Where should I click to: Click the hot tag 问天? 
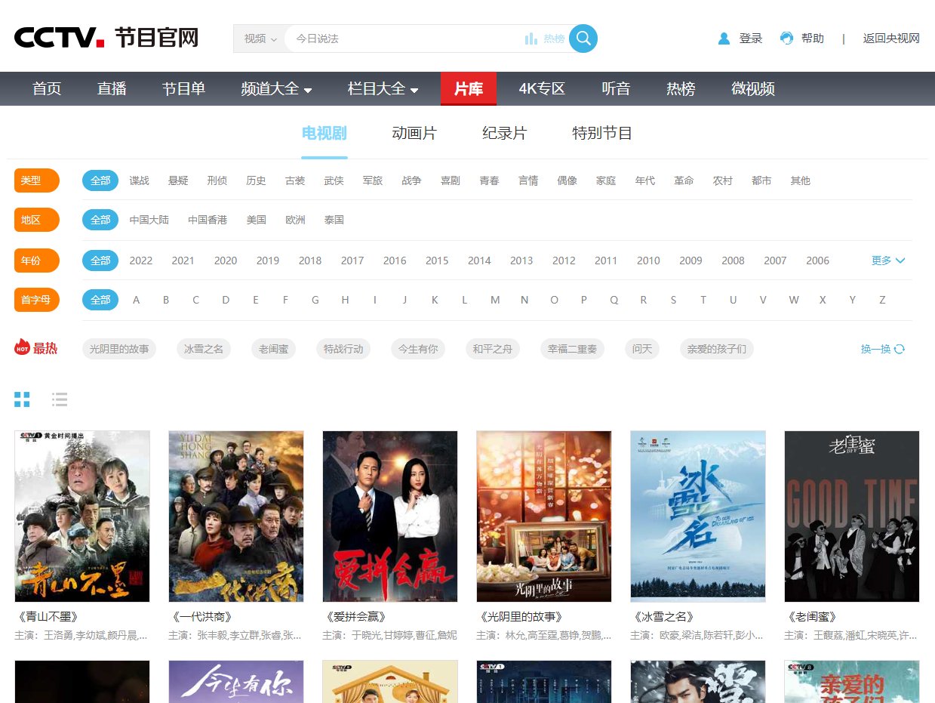(x=642, y=349)
